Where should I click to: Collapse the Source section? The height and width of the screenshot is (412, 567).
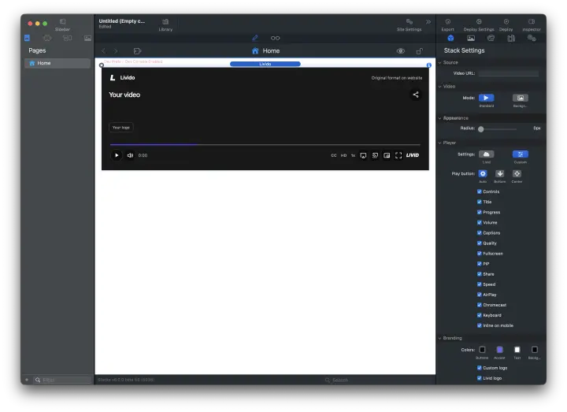pyautogui.click(x=440, y=62)
